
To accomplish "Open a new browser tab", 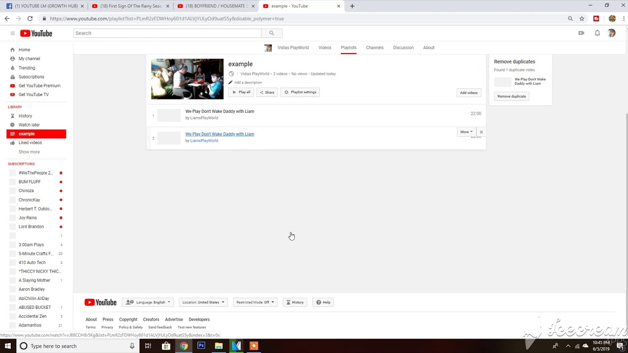I will click(x=352, y=6).
